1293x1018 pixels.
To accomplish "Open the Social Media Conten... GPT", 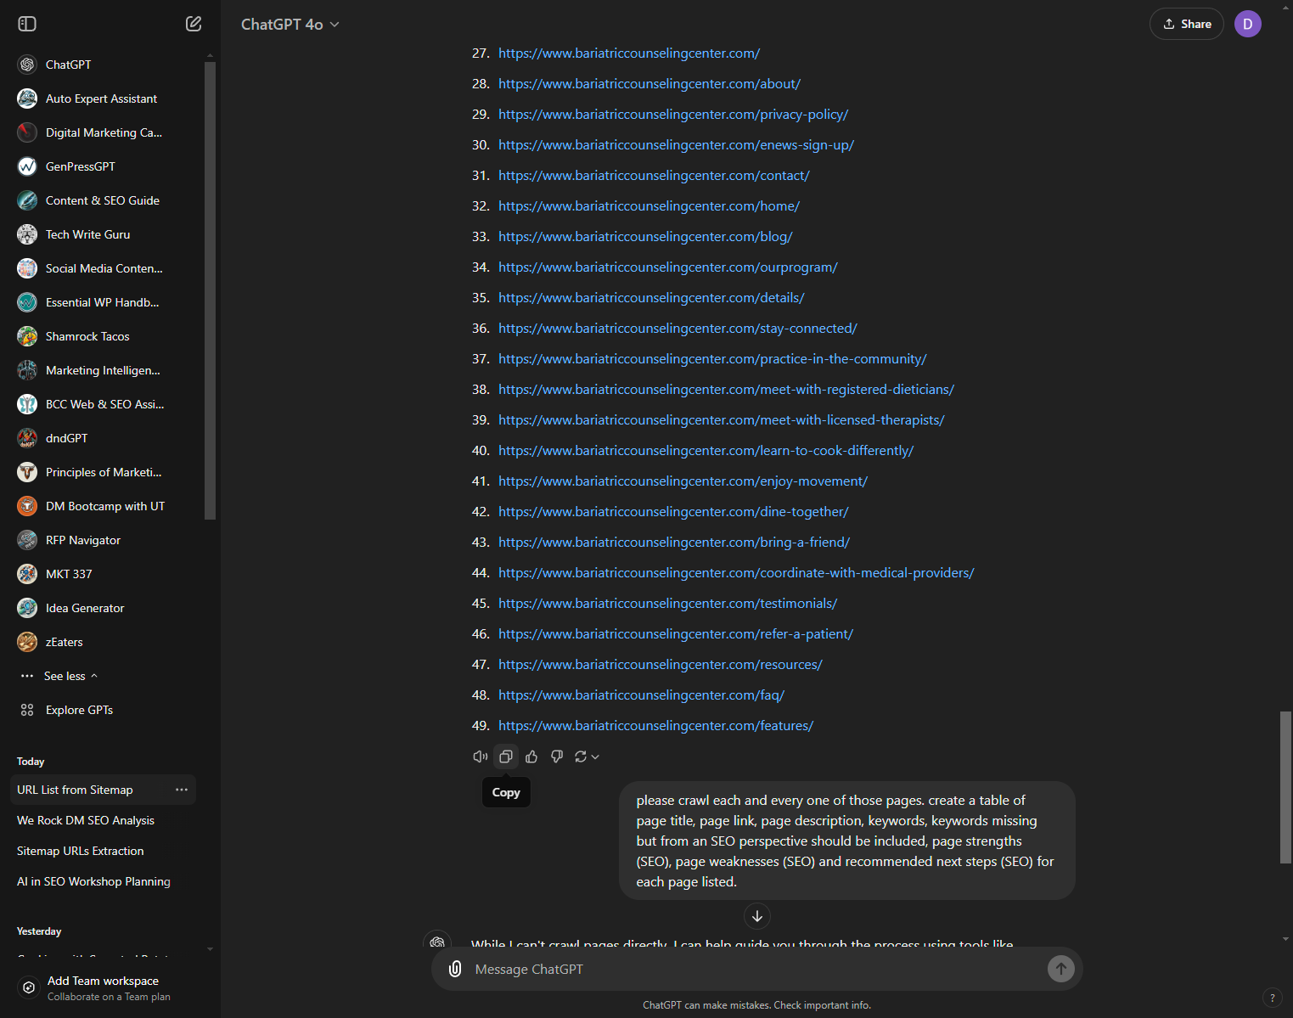I will point(106,268).
